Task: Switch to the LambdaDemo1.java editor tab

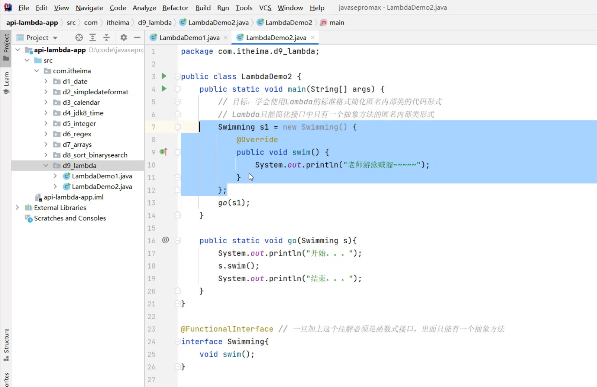Action: coord(189,38)
